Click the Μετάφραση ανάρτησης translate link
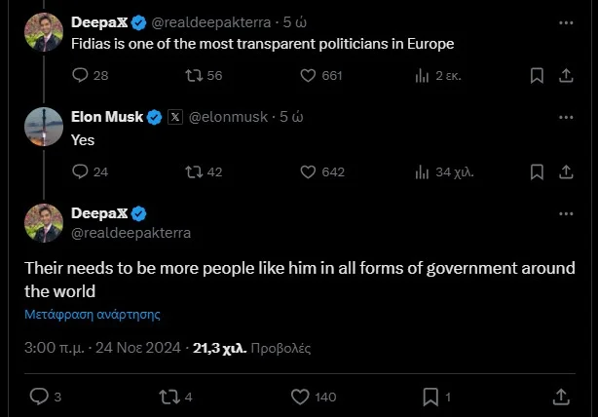Viewport: 598px width, 417px height. pos(93,314)
